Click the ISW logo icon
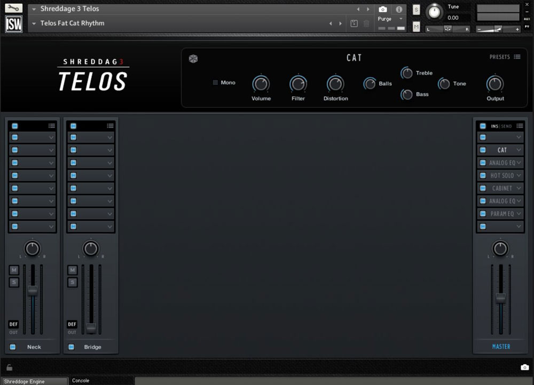Image resolution: width=534 pixels, height=385 pixels. 14,24
